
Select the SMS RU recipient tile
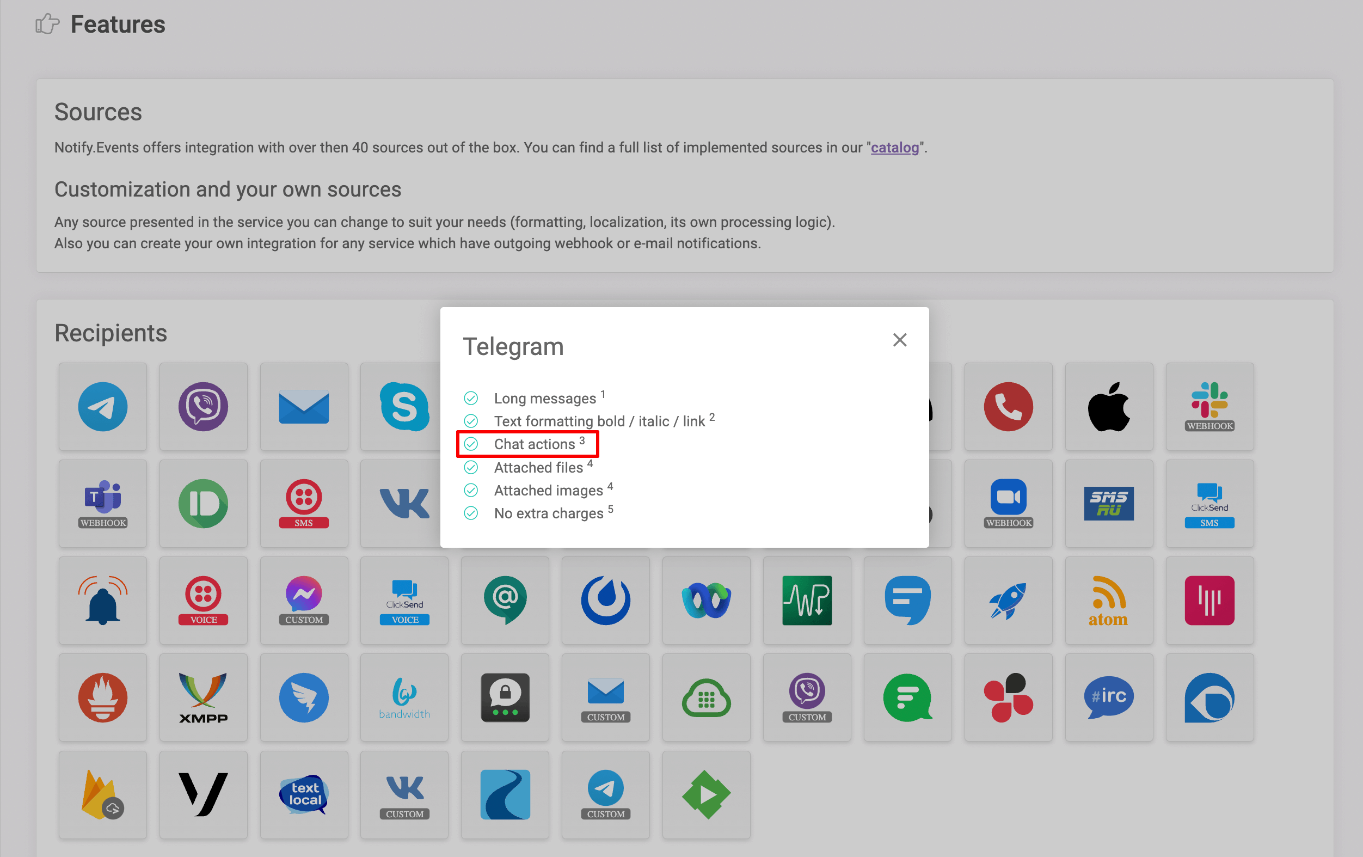[1109, 503]
